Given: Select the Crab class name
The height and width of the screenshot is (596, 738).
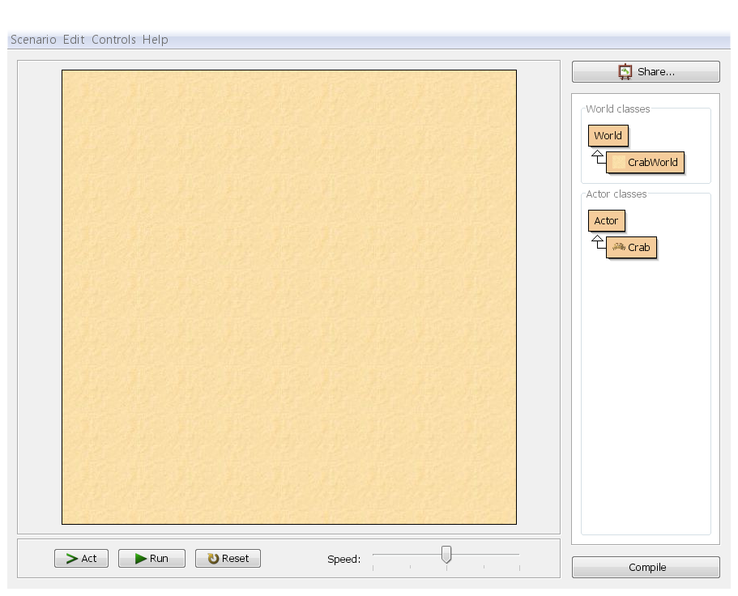Looking at the screenshot, I should point(638,247).
